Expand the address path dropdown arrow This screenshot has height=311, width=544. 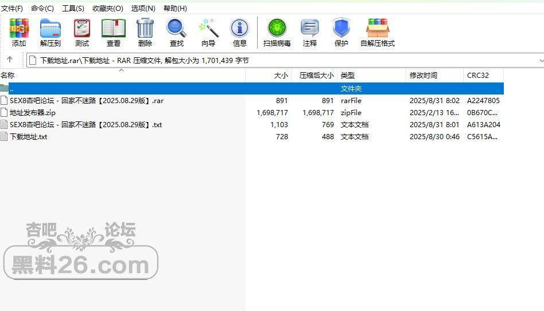pos(541,60)
